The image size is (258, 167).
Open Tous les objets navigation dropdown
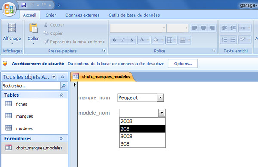54,77
